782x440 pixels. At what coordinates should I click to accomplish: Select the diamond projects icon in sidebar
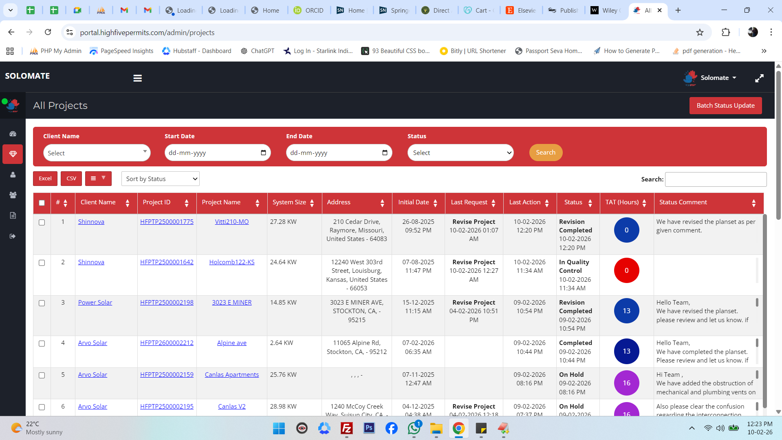click(x=13, y=154)
